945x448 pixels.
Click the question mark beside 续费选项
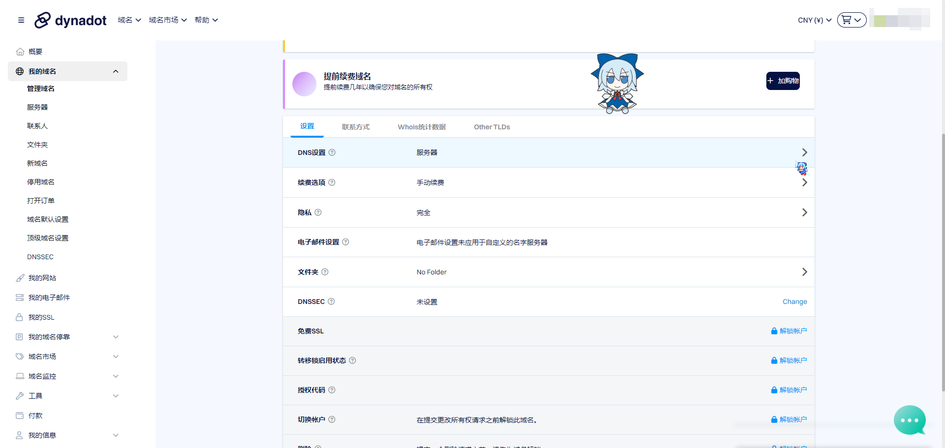click(332, 182)
